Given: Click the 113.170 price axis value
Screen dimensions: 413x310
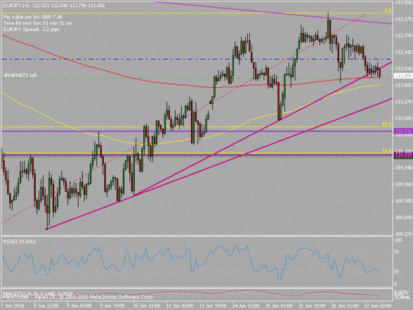Looking at the screenshot, I should coord(404,19).
